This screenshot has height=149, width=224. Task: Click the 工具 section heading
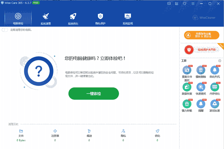click(x=184, y=61)
